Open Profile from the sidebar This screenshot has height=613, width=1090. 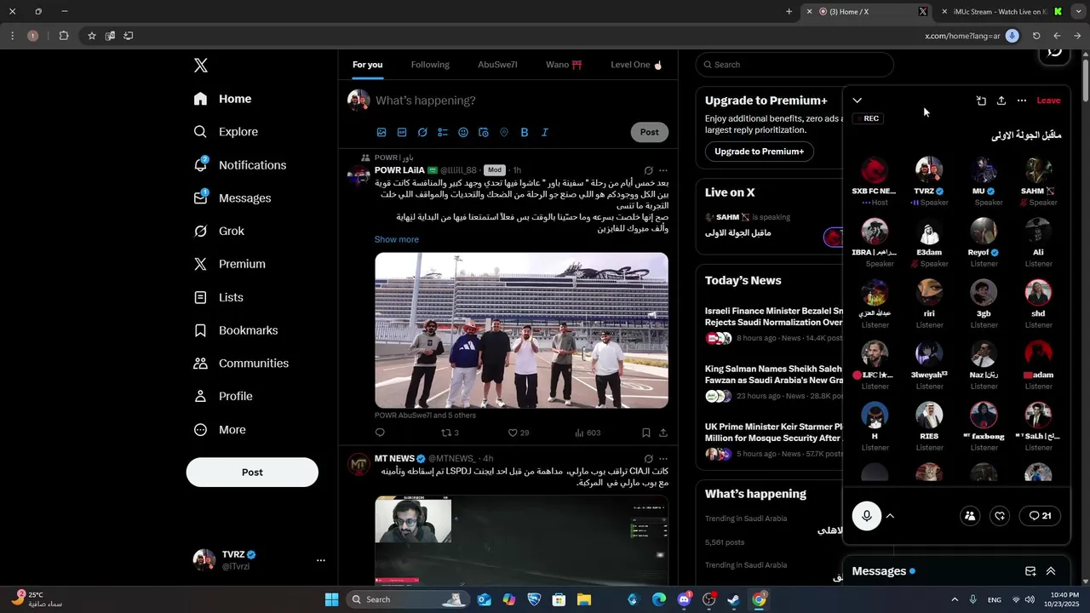(223, 397)
